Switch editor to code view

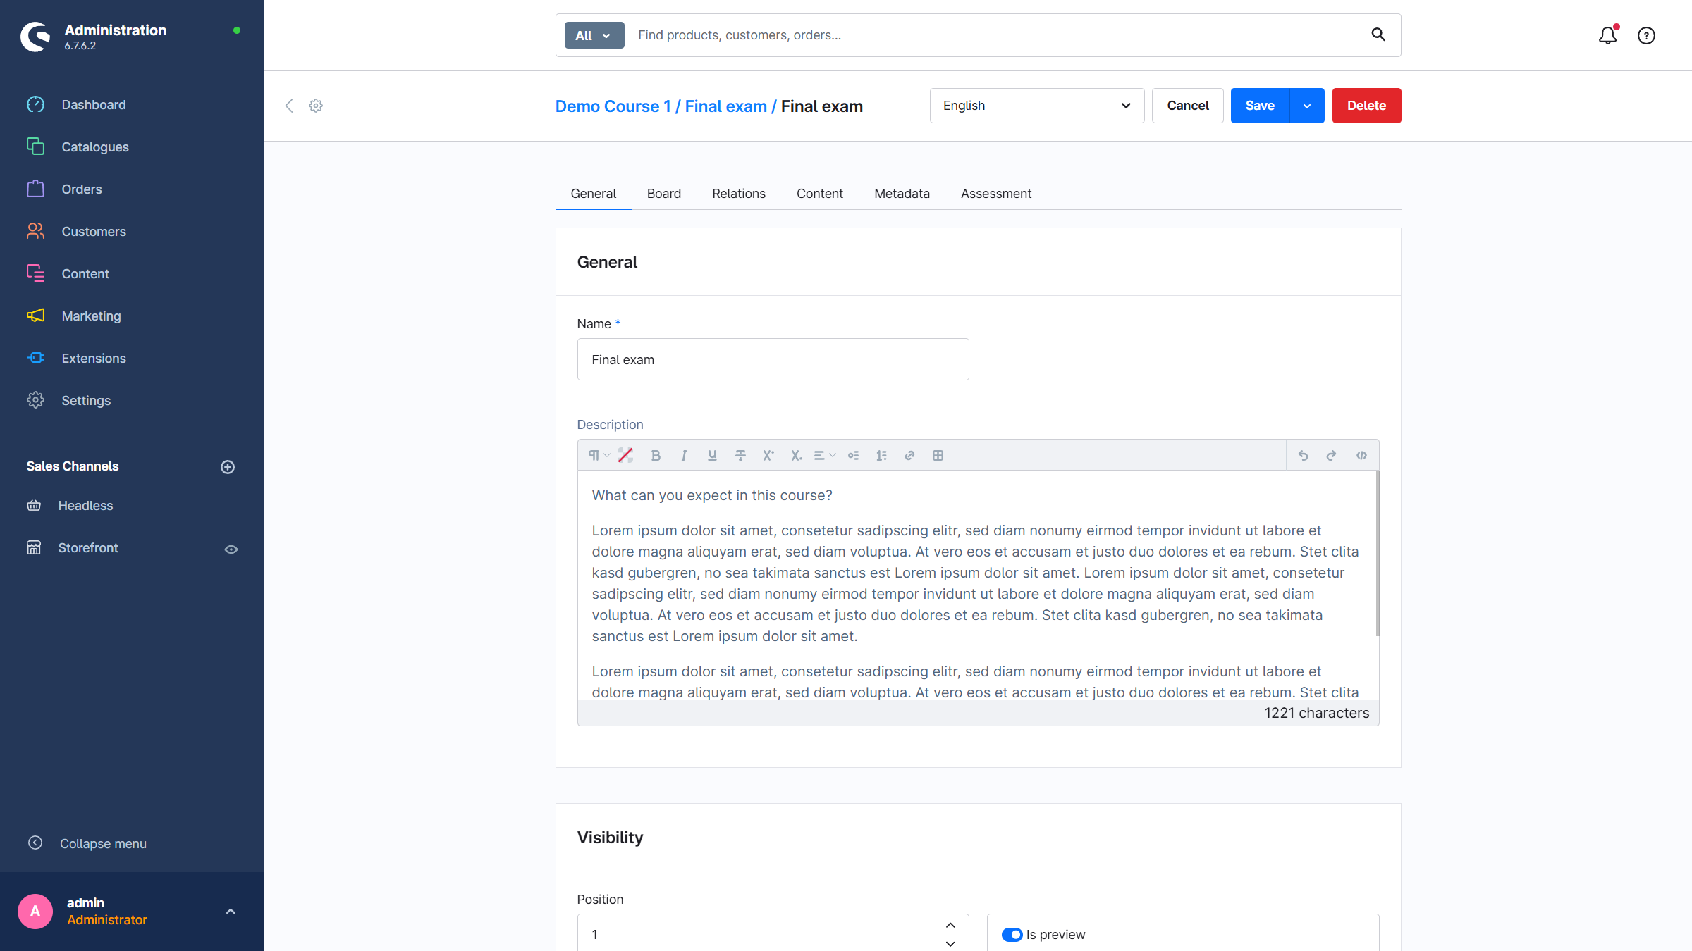tap(1361, 456)
